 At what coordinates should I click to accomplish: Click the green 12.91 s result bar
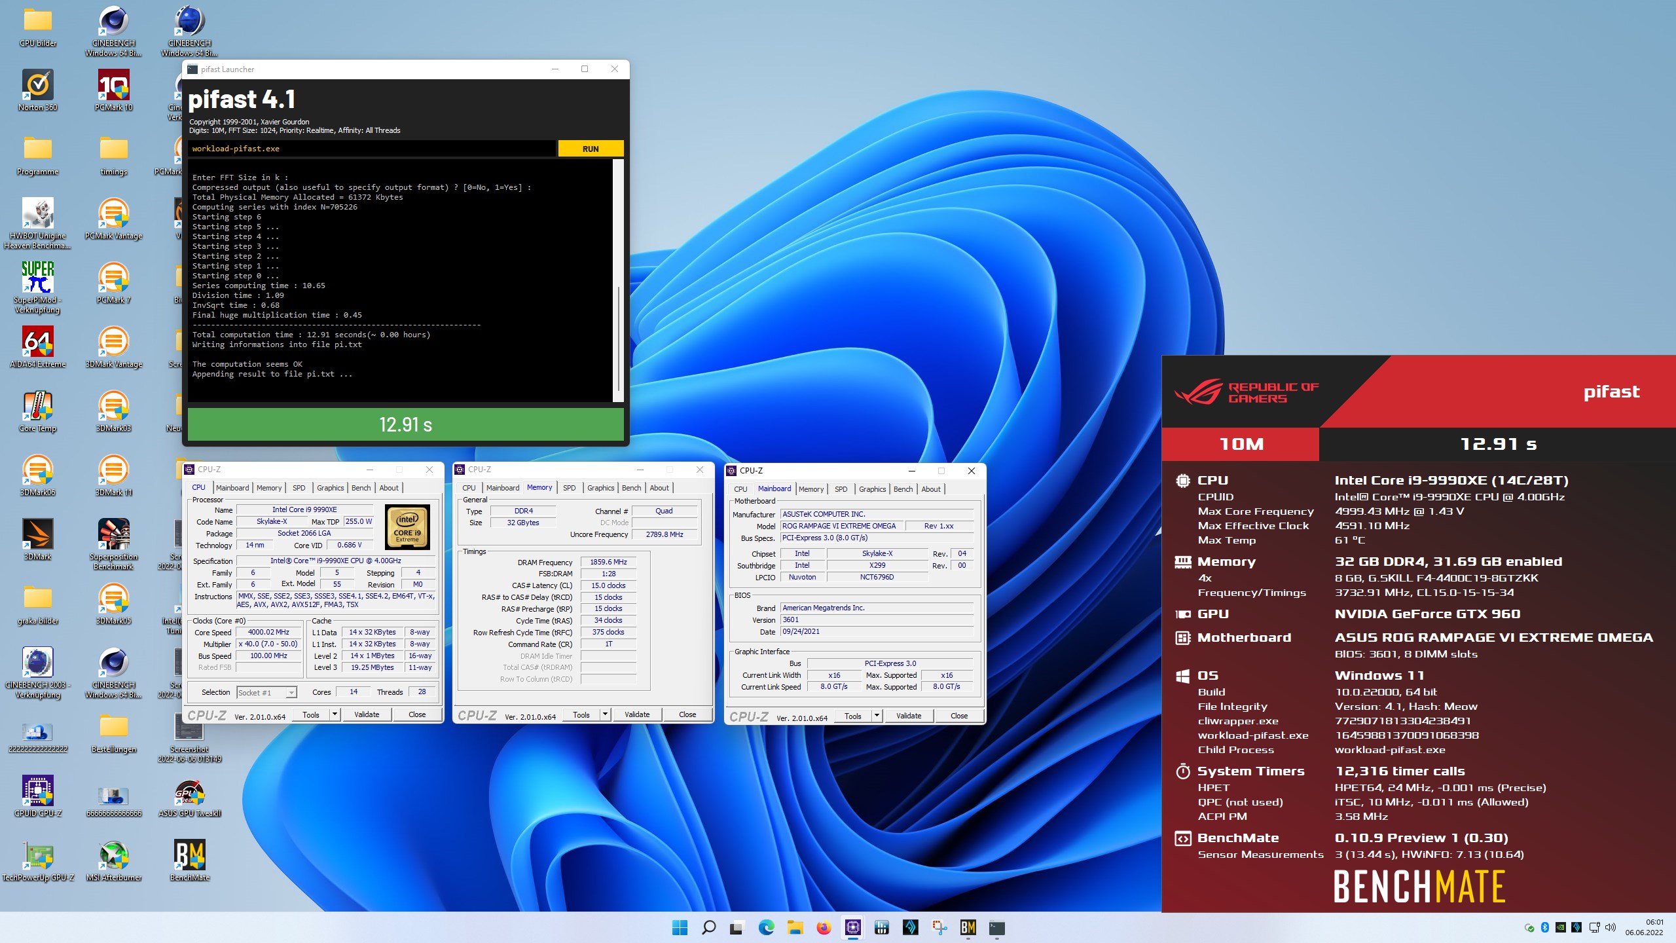tap(405, 424)
